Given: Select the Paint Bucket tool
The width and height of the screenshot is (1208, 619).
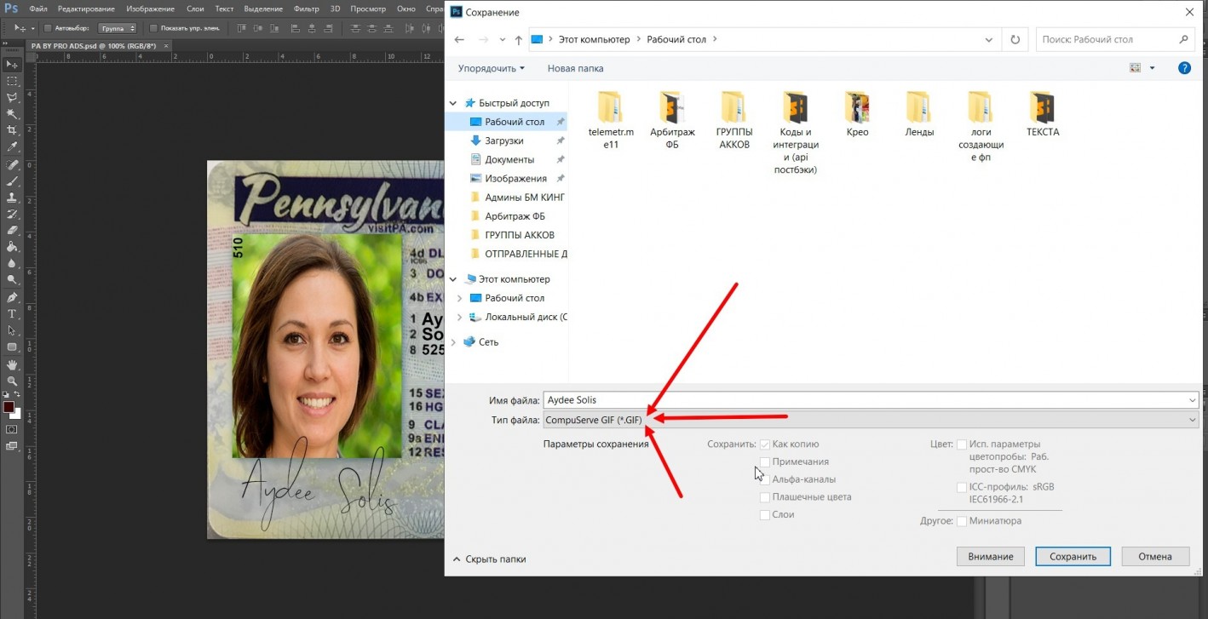Looking at the screenshot, I should [x=12, y=247].
